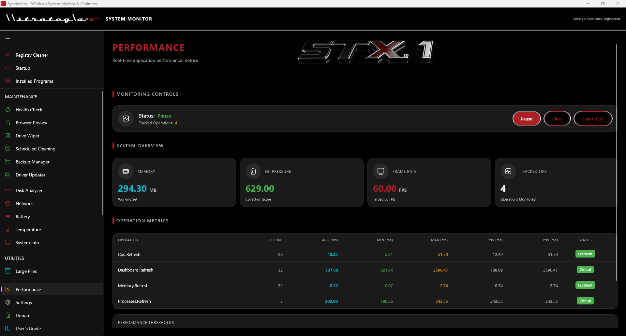Toggle the sidebar with the hamburger menu
626x336 pixels.
click(8, 38)
